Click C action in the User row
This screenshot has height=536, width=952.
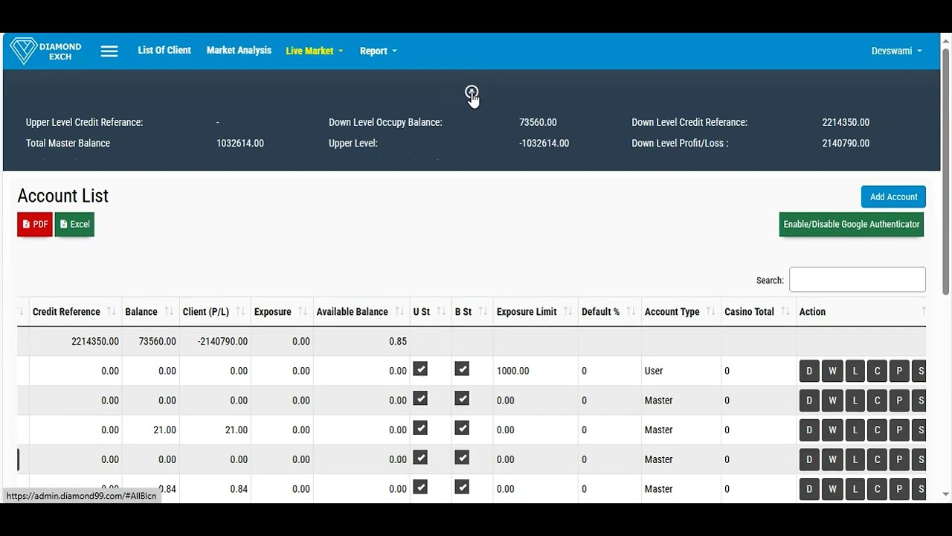877,371
